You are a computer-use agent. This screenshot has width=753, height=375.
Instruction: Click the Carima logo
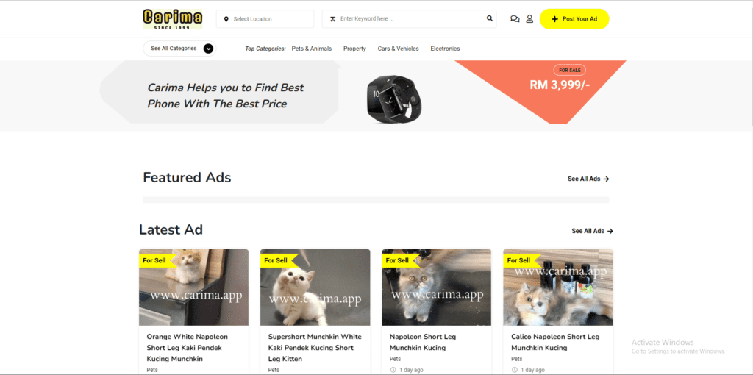173,19
